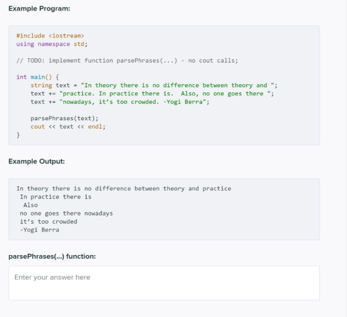This screenshot has height=317, width=347.
Task: Click output line 'Also'
Action: point(30,205)
